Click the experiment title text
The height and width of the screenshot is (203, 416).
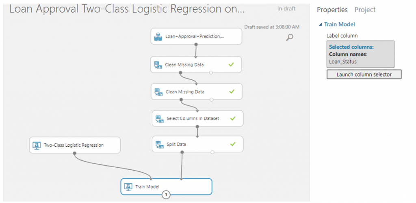click(127, 10)
